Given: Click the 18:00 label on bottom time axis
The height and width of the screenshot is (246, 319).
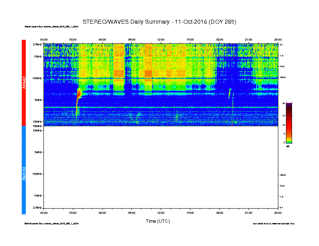Looking at the screenshot, I should (219, 213).
